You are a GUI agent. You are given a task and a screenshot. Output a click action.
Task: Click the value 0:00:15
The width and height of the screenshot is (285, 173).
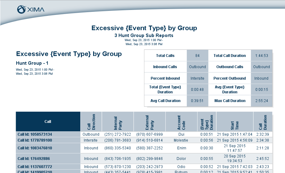click(262, 90)
